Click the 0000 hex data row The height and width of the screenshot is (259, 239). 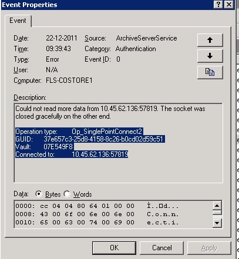click(x=97, y=206)
